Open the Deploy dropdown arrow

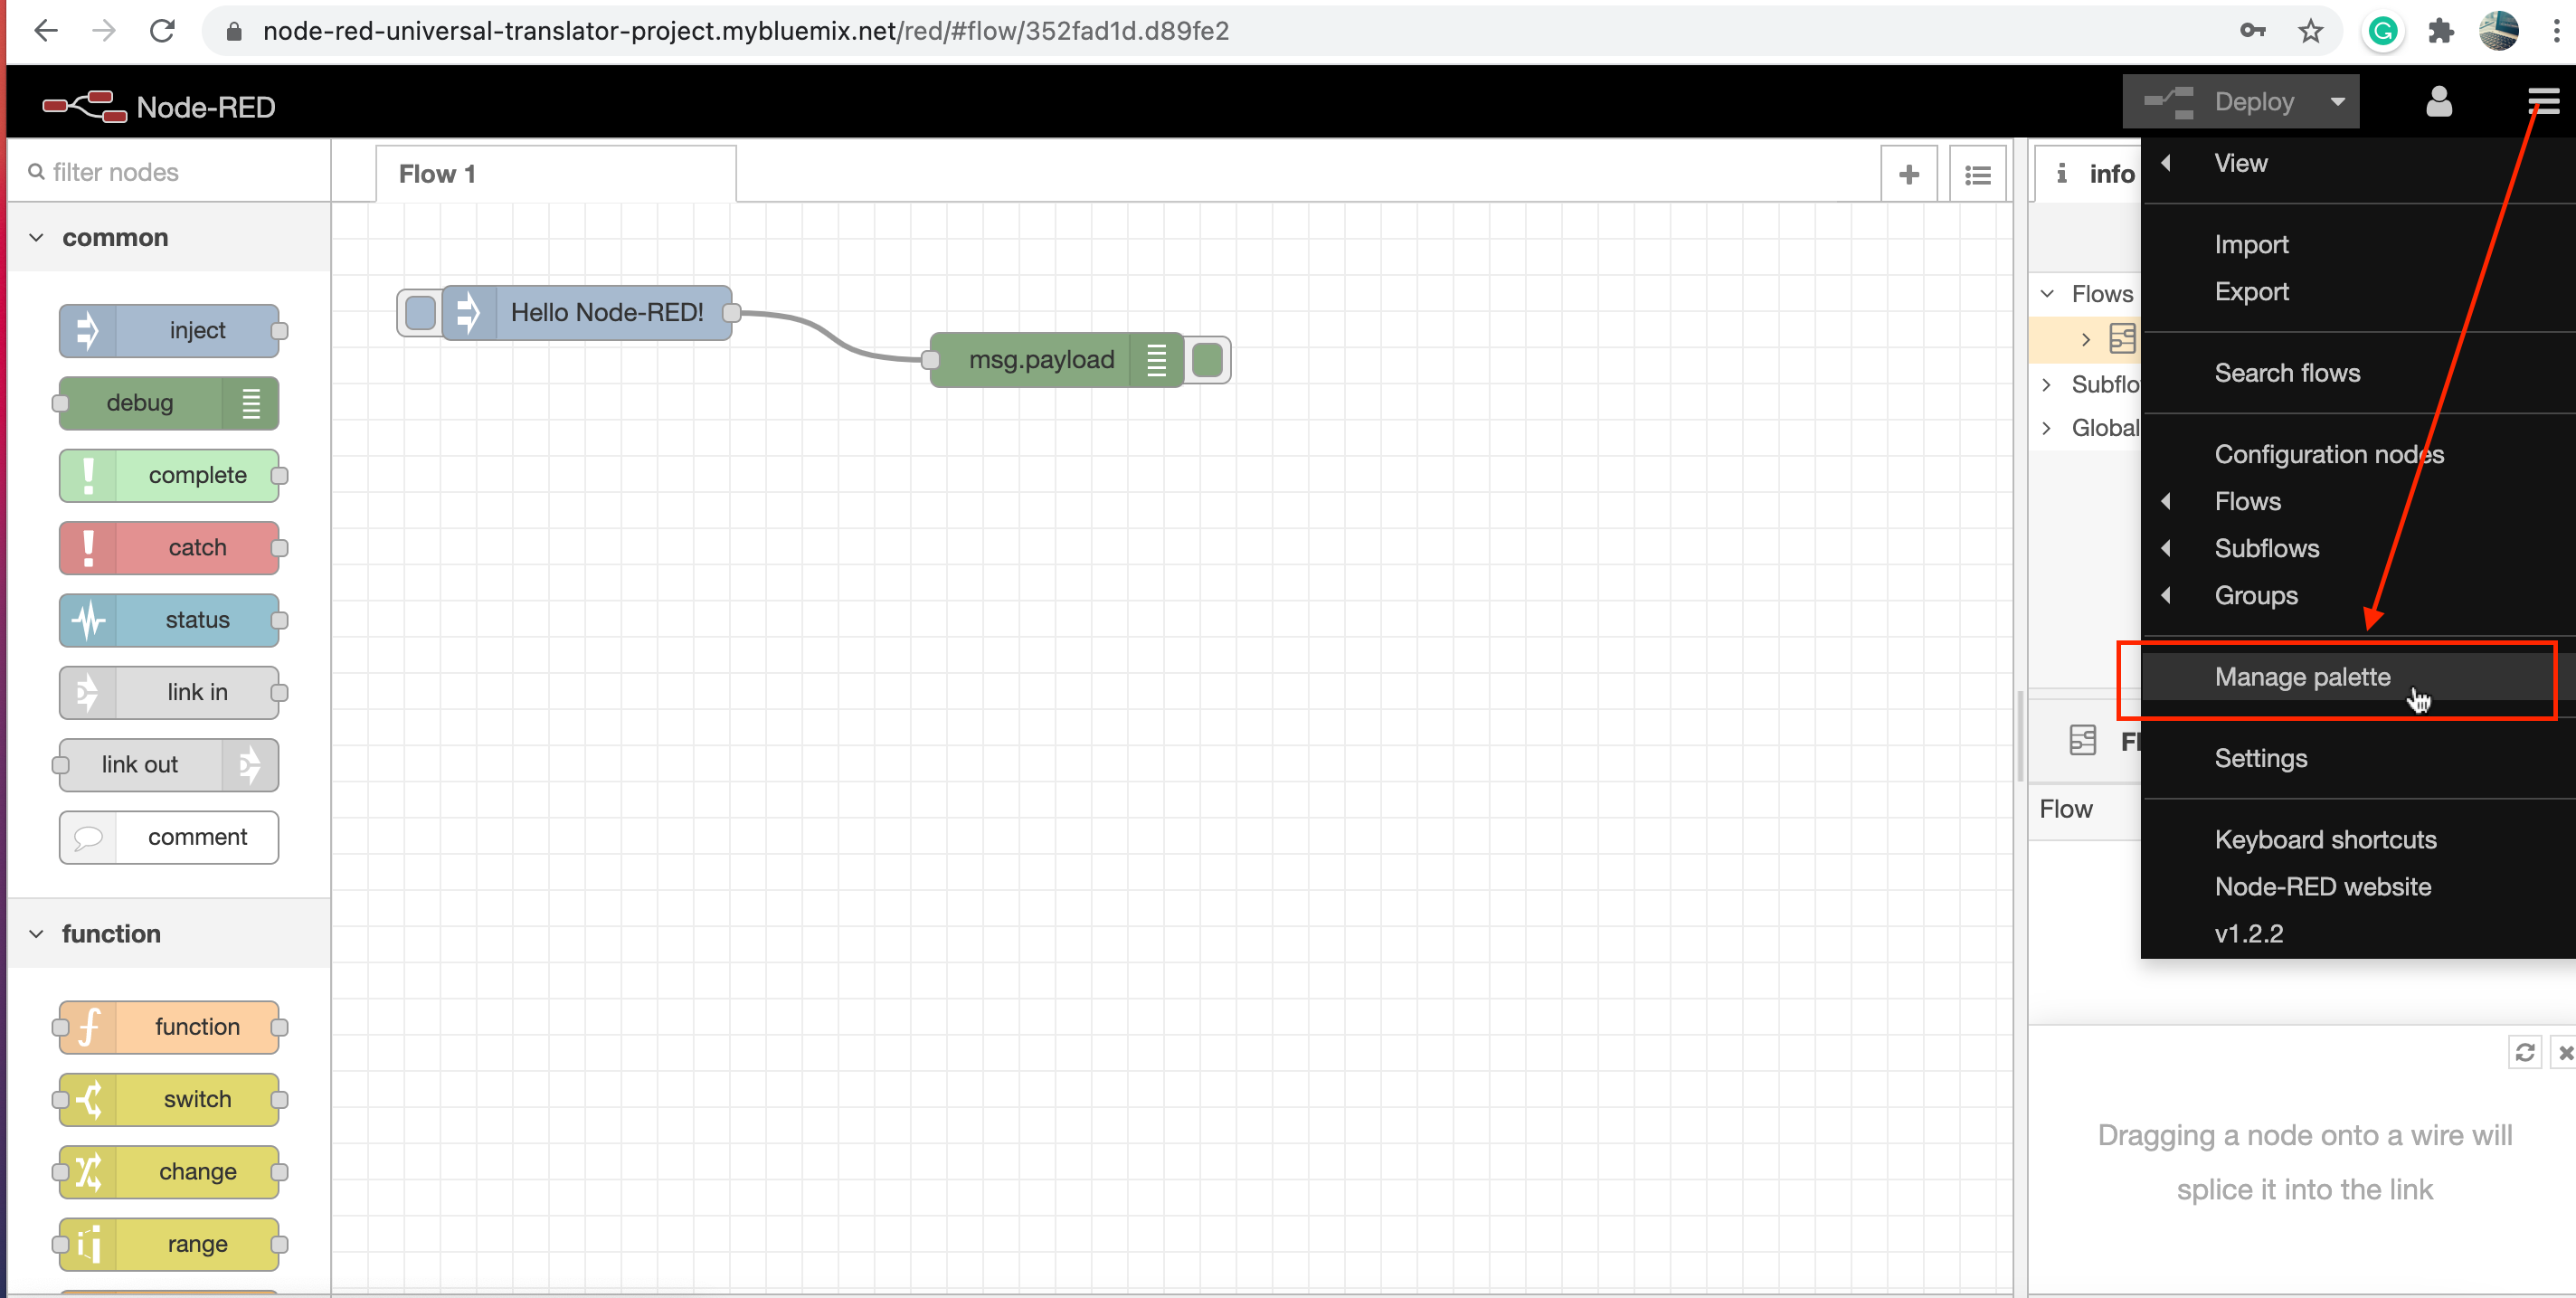(2337, 101)
